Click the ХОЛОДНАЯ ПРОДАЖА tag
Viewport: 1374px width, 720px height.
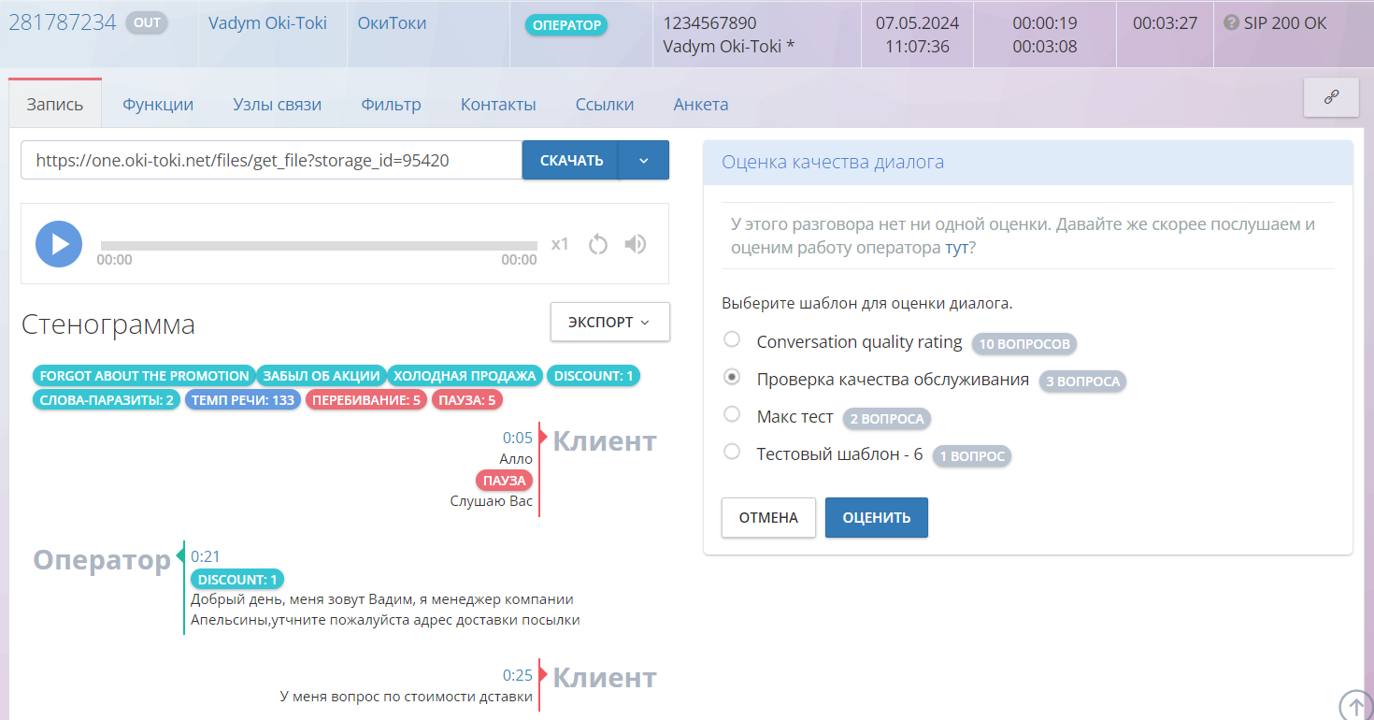(x=465, y=376)
